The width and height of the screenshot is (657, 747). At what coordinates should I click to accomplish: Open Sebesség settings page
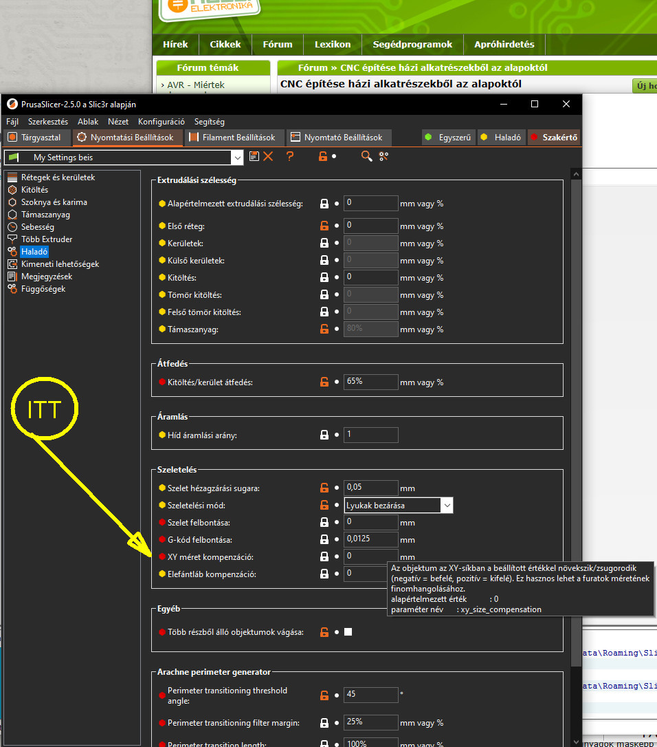point(38,227)
